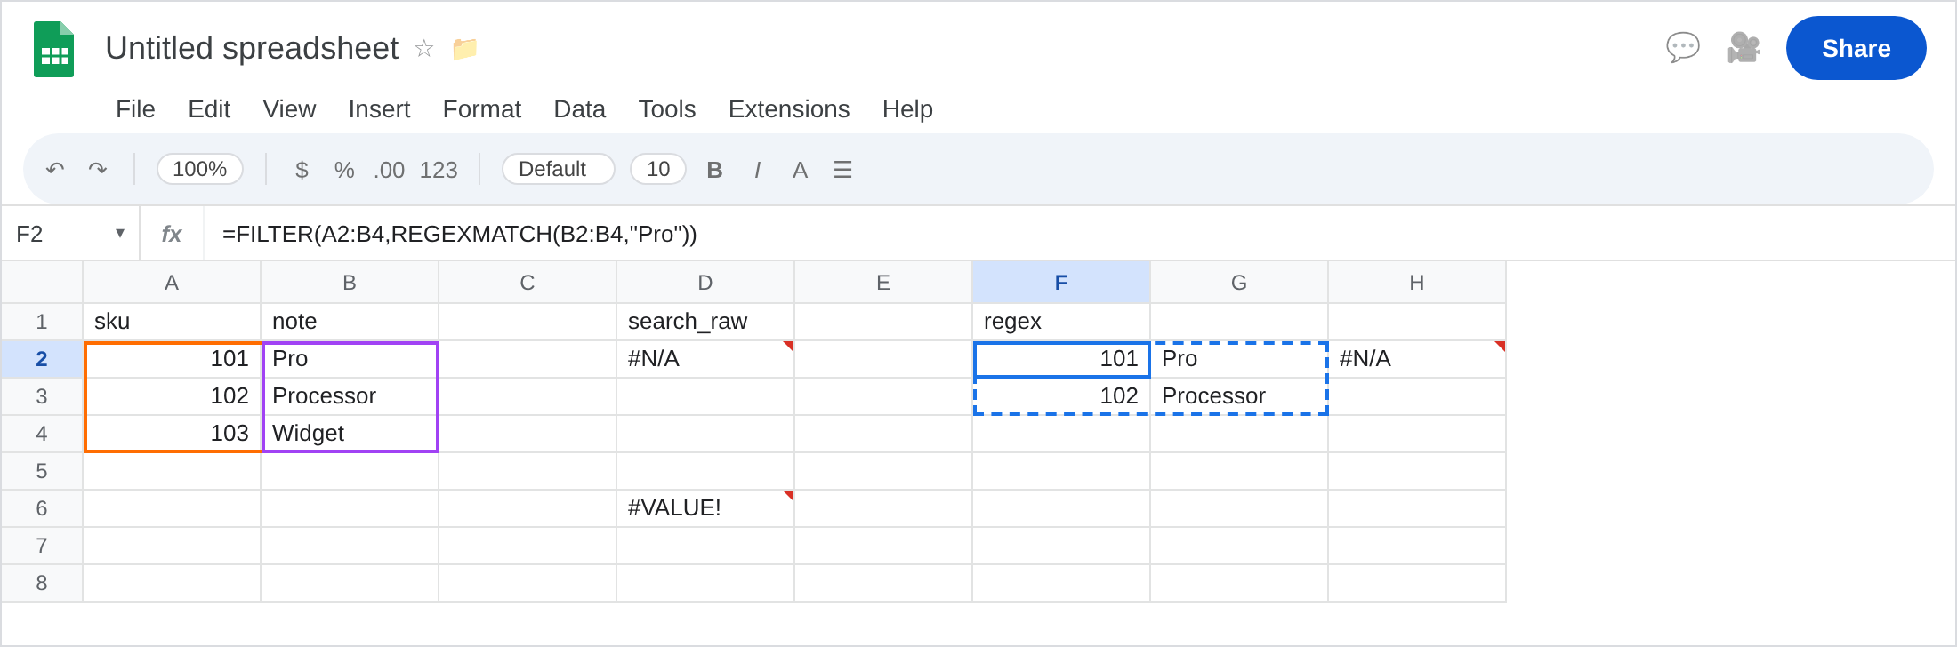Screen dimensions: 1957x647
Task: Select column B header
Action: click(350, 283)
